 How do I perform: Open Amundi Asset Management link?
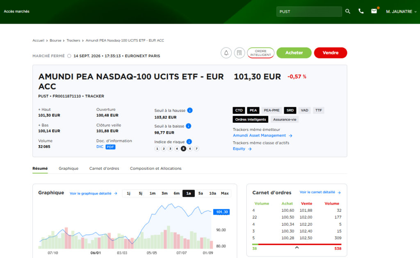[259, 135]
